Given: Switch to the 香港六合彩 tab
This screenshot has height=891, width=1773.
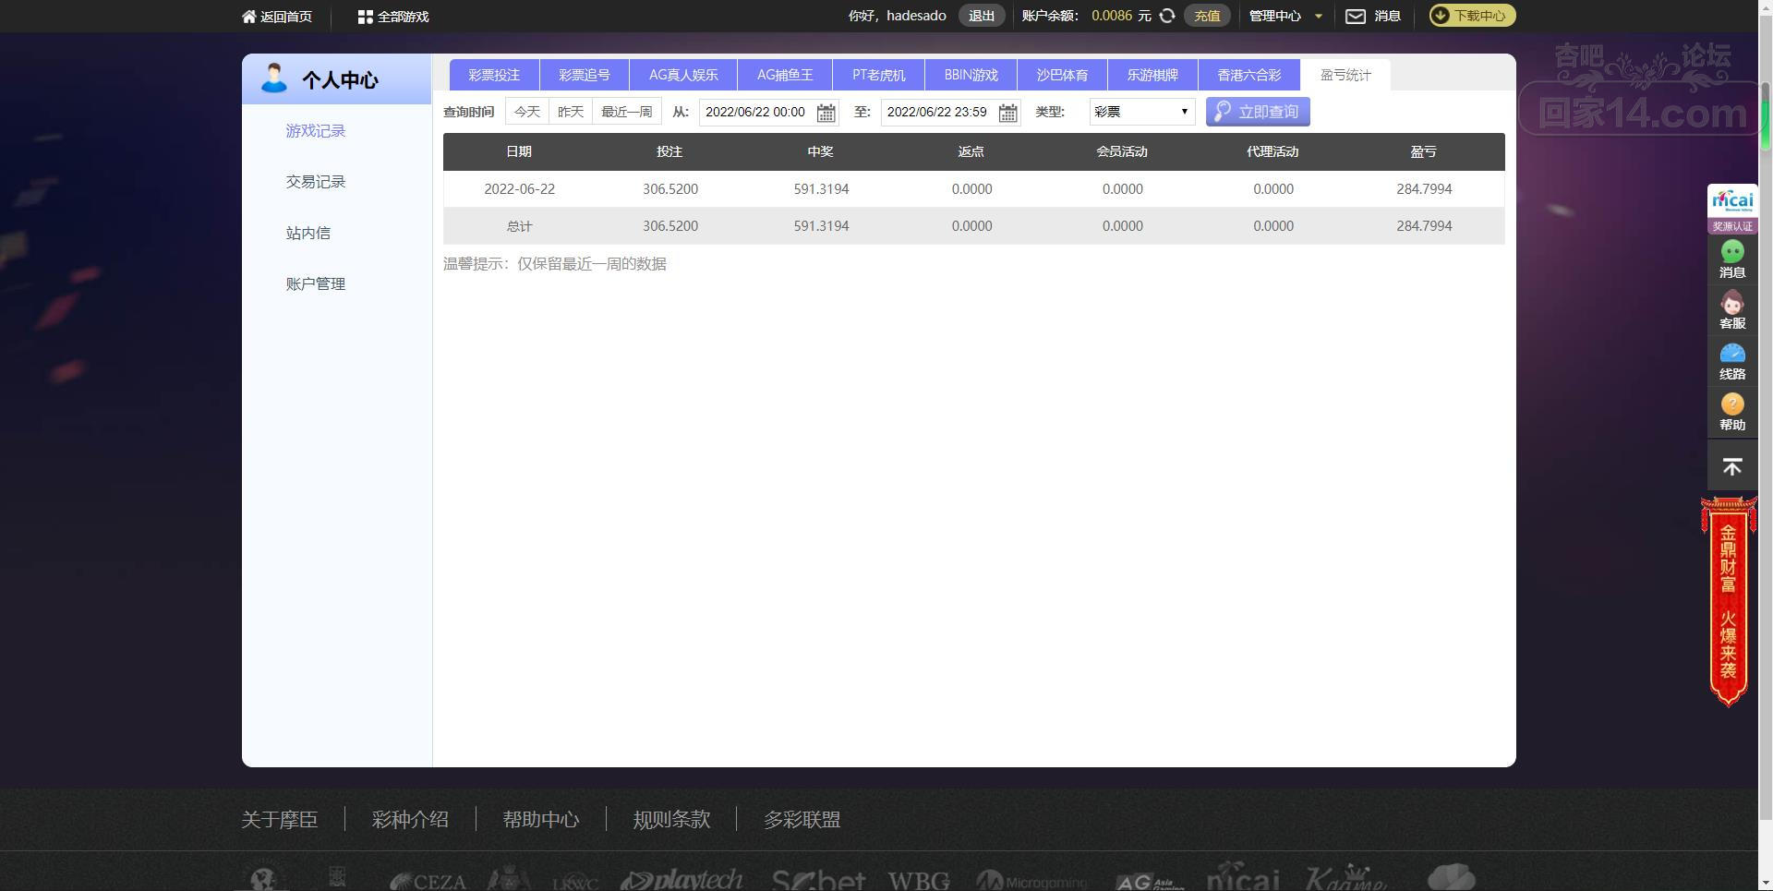Looking at the screenshot, I should [x=1248, y=75].
